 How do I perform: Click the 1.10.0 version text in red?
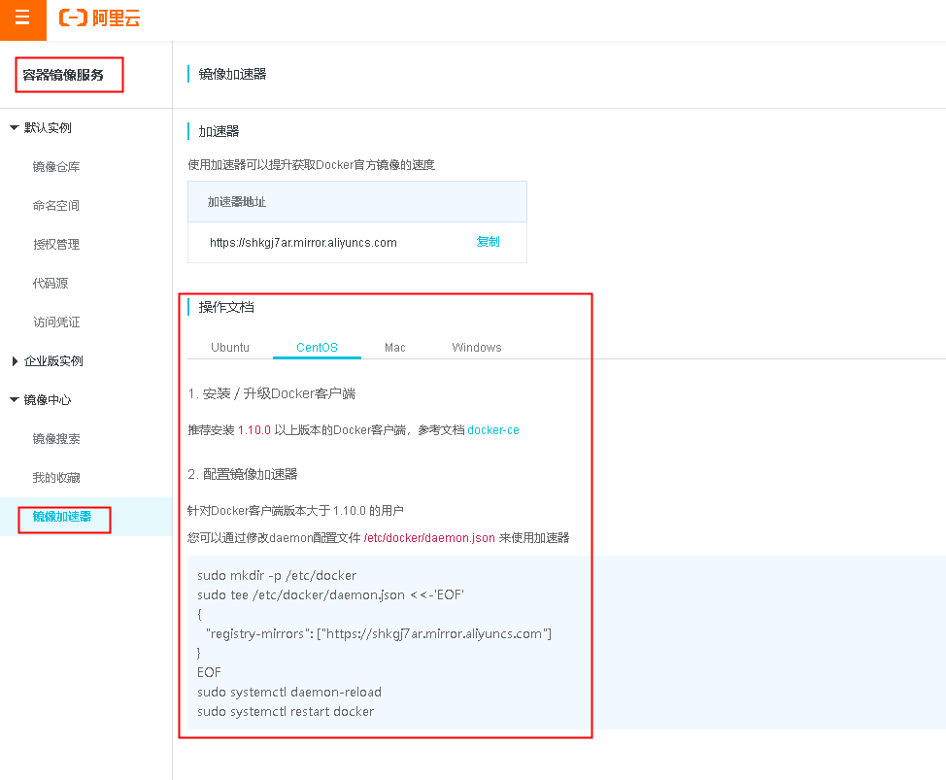point(254,430)
